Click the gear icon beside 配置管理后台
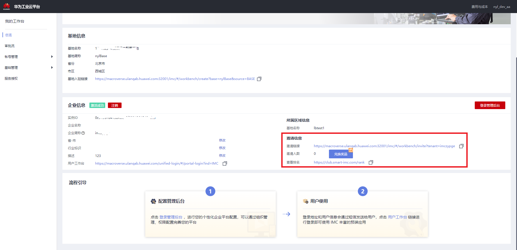The width and height of the screenshot is (517, 250). click(x=153, y=201)
